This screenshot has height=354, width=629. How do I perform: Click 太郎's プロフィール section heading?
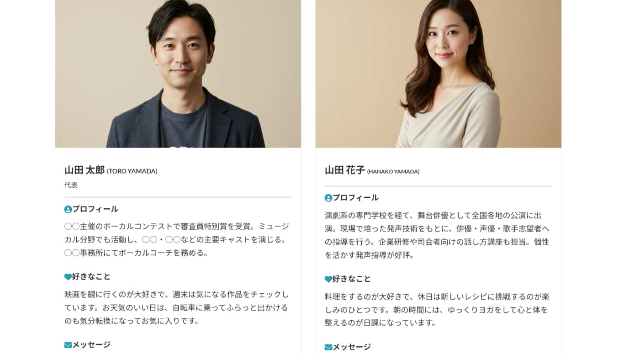(95, 209)
